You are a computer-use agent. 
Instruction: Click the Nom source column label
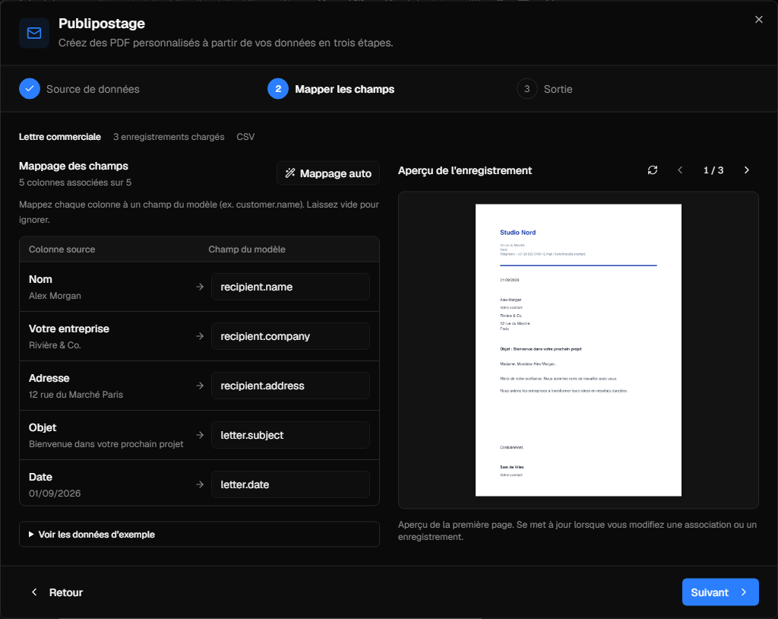pyautogui.click(x=40, y=279)
